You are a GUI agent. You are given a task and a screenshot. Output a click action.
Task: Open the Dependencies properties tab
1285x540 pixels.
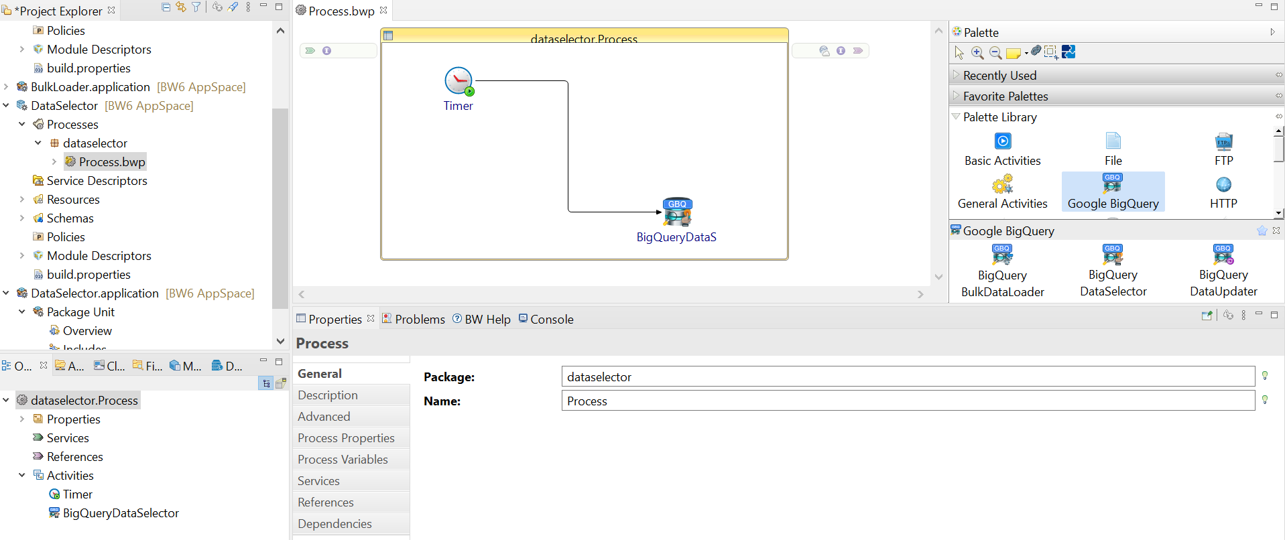[351, 524]
